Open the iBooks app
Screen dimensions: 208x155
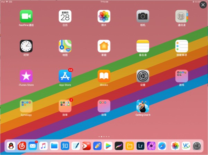pyautogui.click(x=104, y=76)
